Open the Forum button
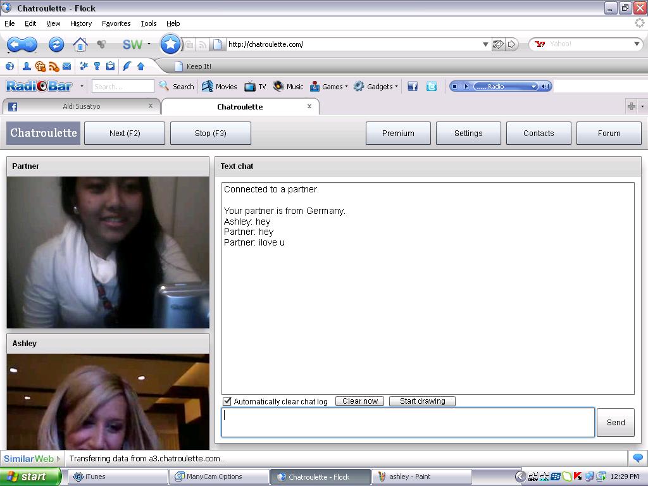The height and width of the screenshot is (486, 648). pyautogui.click(x=609, y=133)
